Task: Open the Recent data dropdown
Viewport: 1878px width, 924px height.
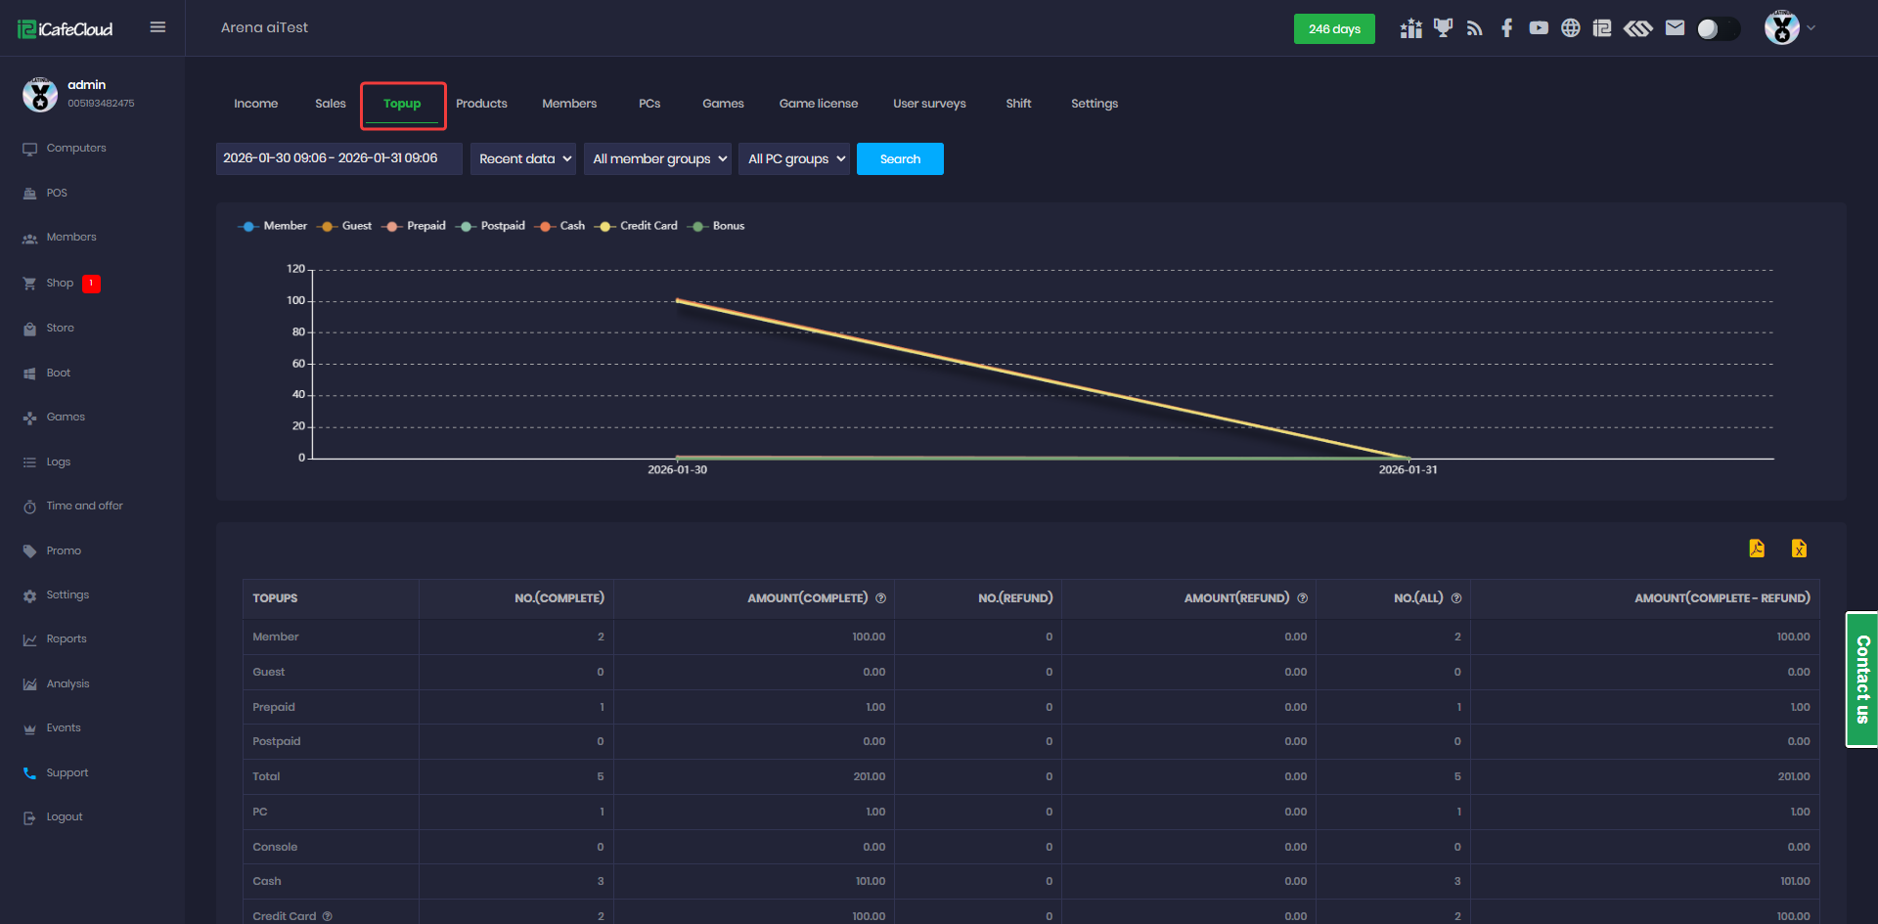Action: coord(523,159)
